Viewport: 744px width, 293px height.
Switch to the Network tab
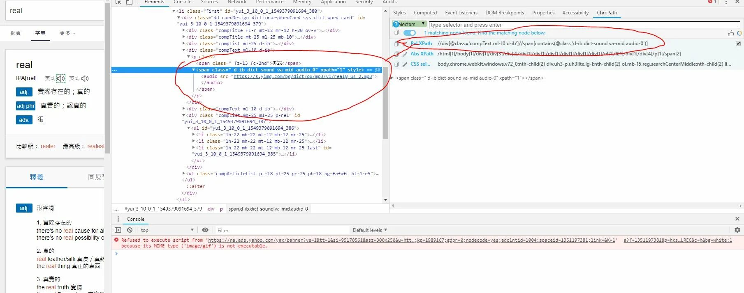[237, 2]
